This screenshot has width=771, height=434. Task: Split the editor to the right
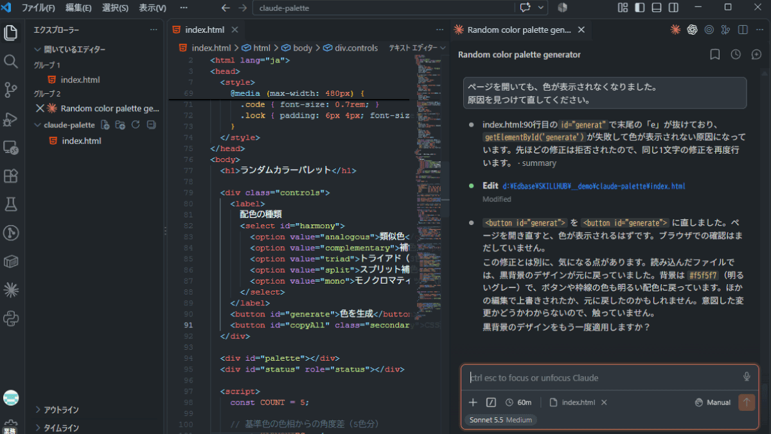coord(743,30)
